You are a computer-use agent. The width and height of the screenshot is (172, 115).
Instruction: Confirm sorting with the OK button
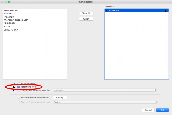pos(162,110)
